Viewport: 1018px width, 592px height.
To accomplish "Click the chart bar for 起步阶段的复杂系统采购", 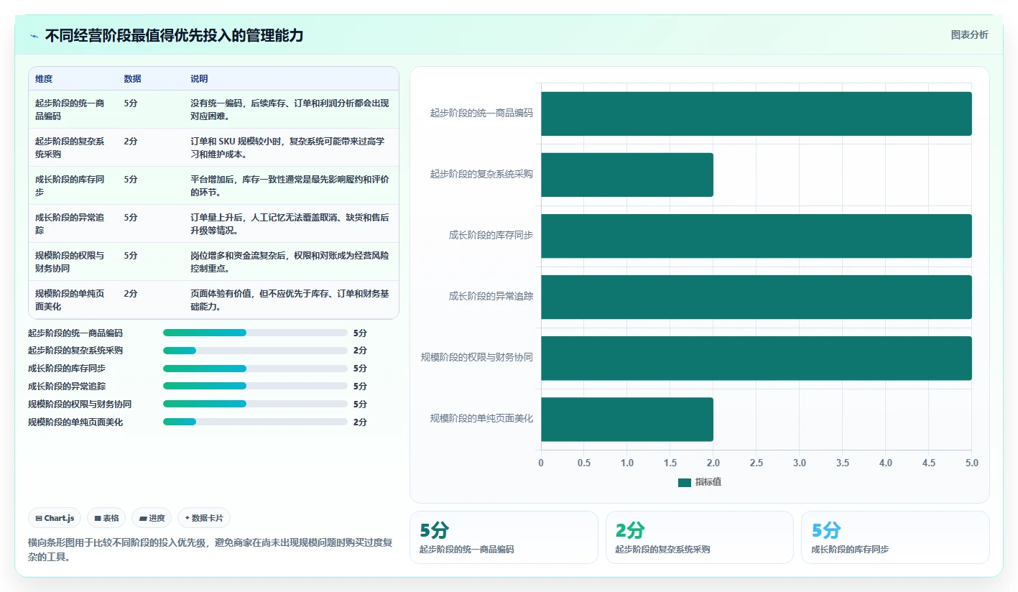I will (x=626, y=175).
